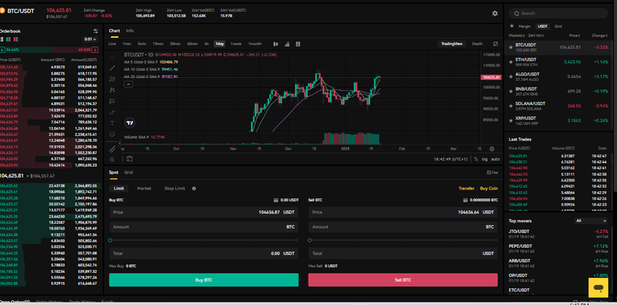Select the crosshair cursor tool
This screenshot has width=617, height=305.
click(112, 57)
